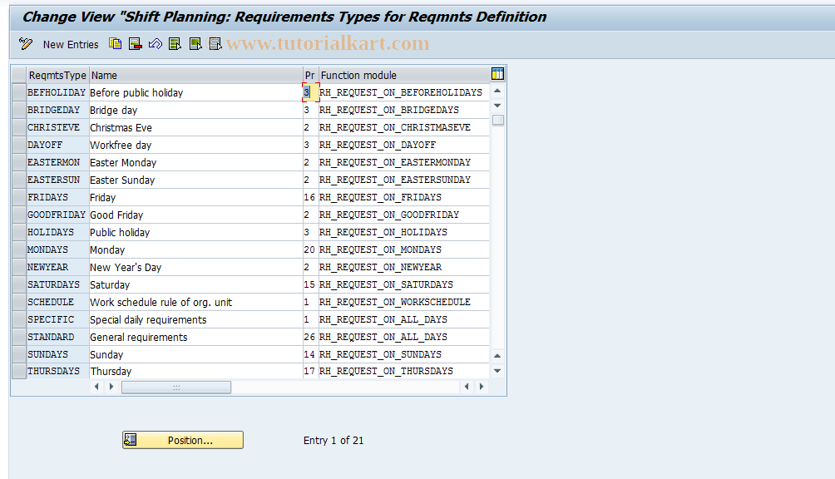Click the Name field 'Special daily requirements'

pyautogui.click(x=195, y=319)
